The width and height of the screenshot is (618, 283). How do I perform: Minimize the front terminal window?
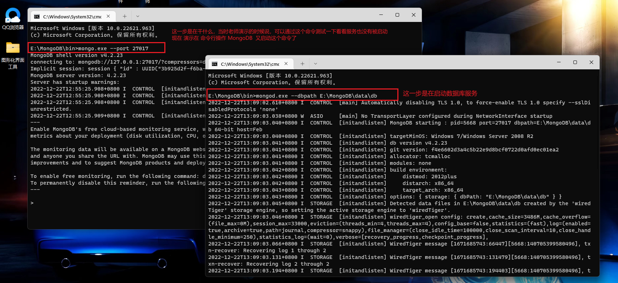559,62
